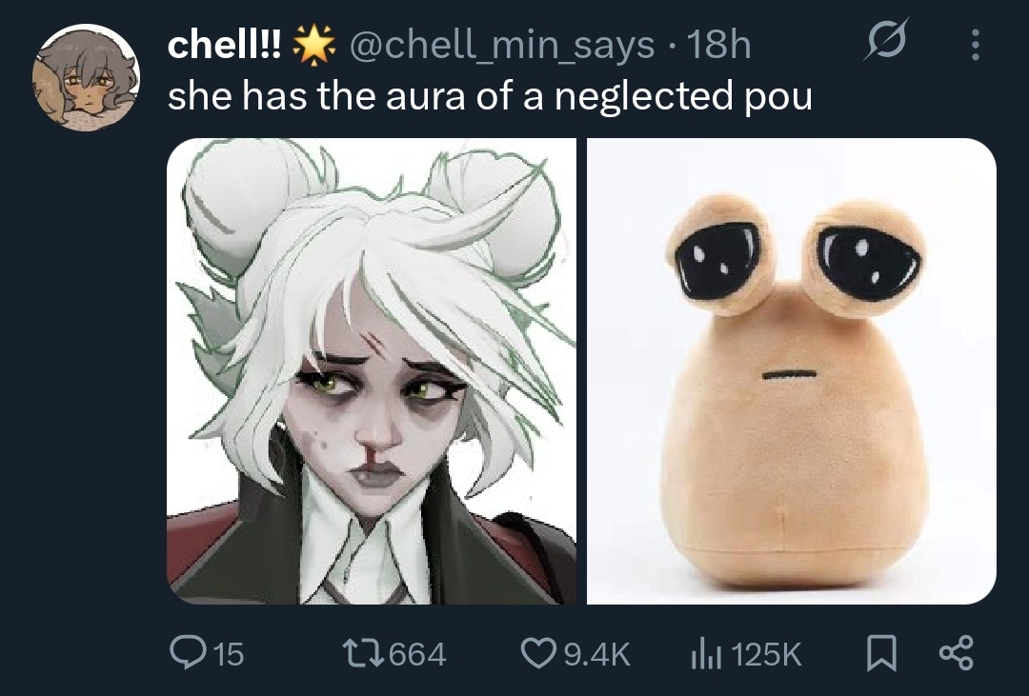The image size is (1029, 696).
Task: Click the Grok slashed-circle icon
Action: 887,40
